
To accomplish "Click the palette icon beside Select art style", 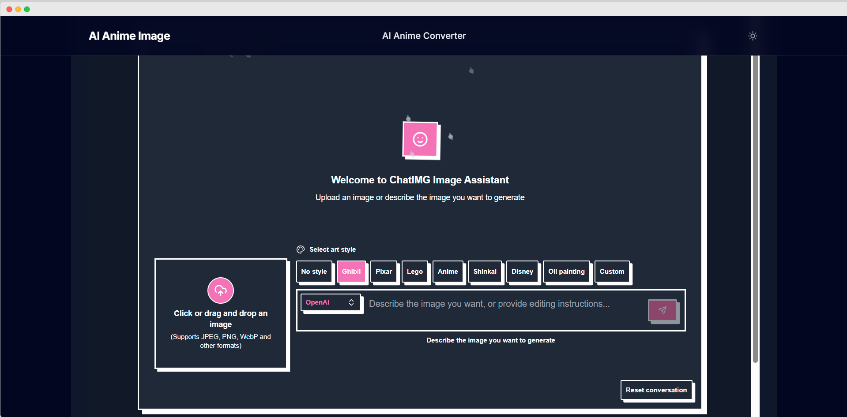I will (x=301, y=249).
